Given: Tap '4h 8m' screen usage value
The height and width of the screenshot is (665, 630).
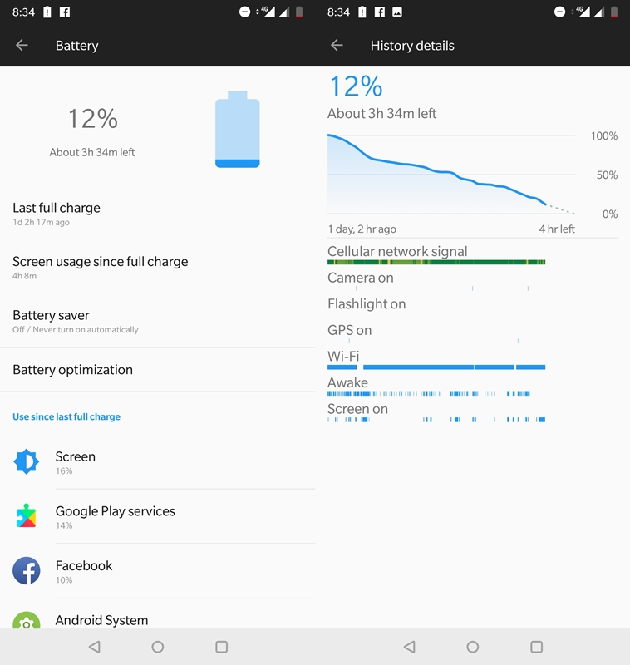Looking at the screenshot, I should tap(25, 276).
